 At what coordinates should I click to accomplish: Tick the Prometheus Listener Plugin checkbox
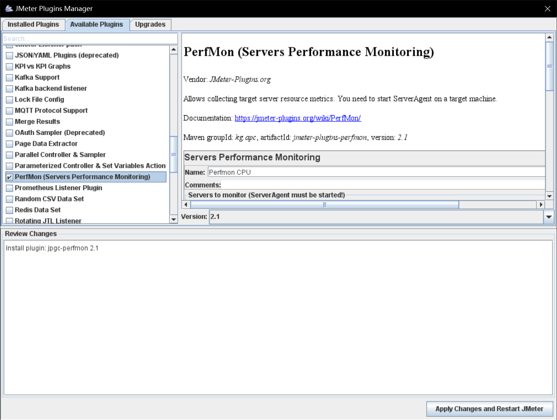10,188
